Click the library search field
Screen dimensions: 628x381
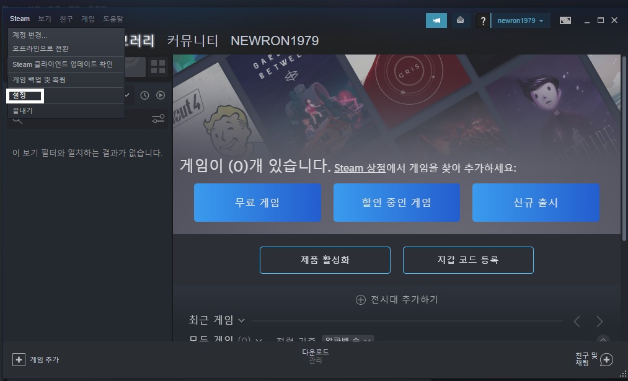[86, 120]
